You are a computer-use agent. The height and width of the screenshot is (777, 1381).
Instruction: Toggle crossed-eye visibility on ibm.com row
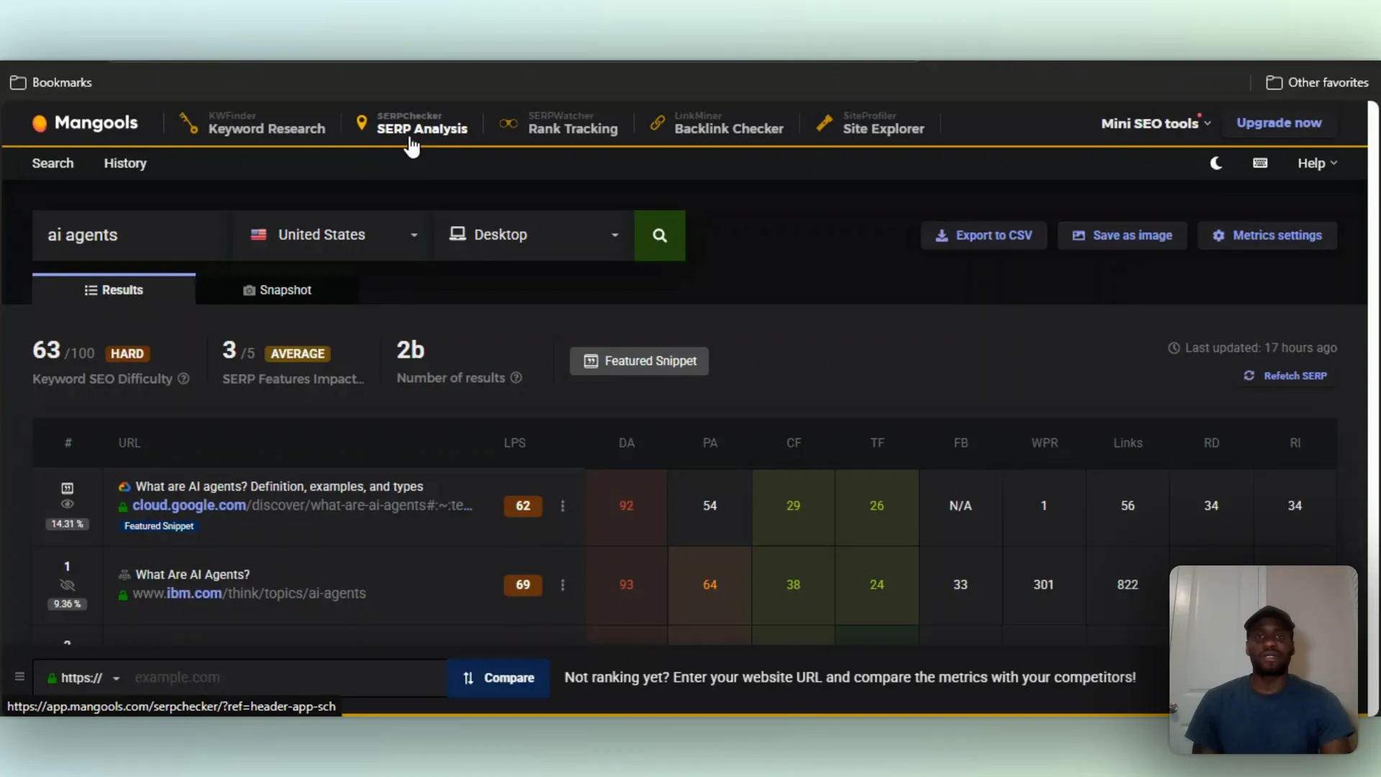click(x=67, y=585)
